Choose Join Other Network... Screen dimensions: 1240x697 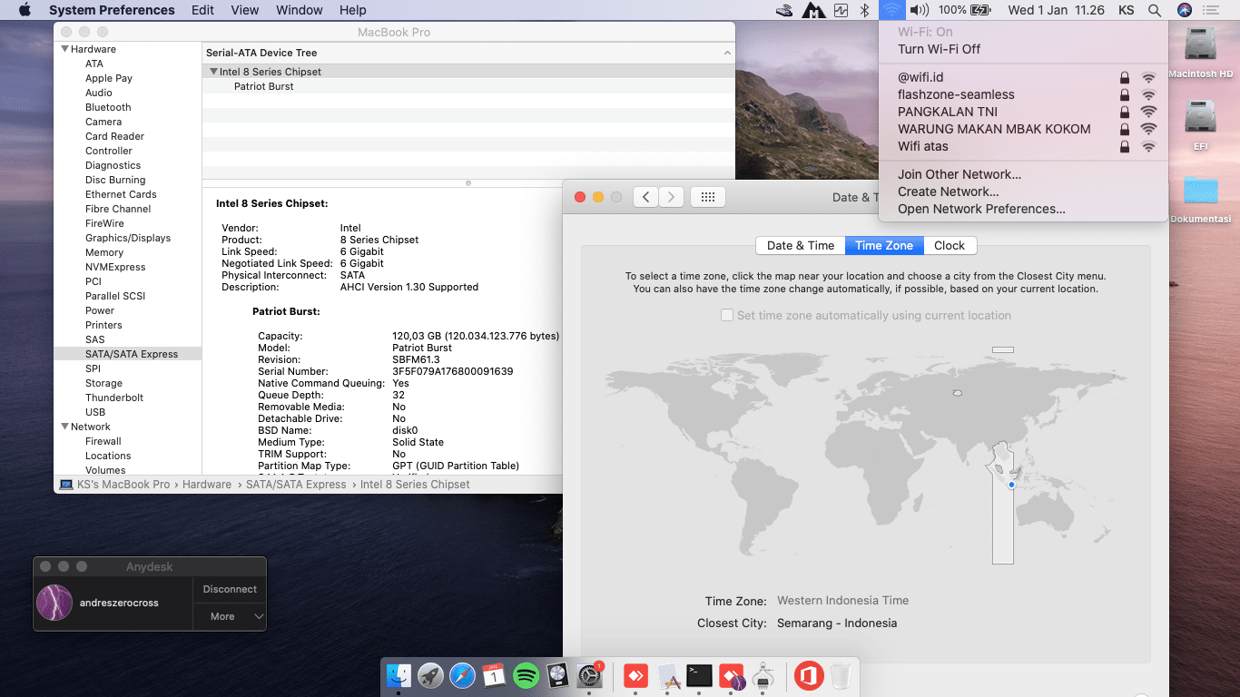point(1023,174)
